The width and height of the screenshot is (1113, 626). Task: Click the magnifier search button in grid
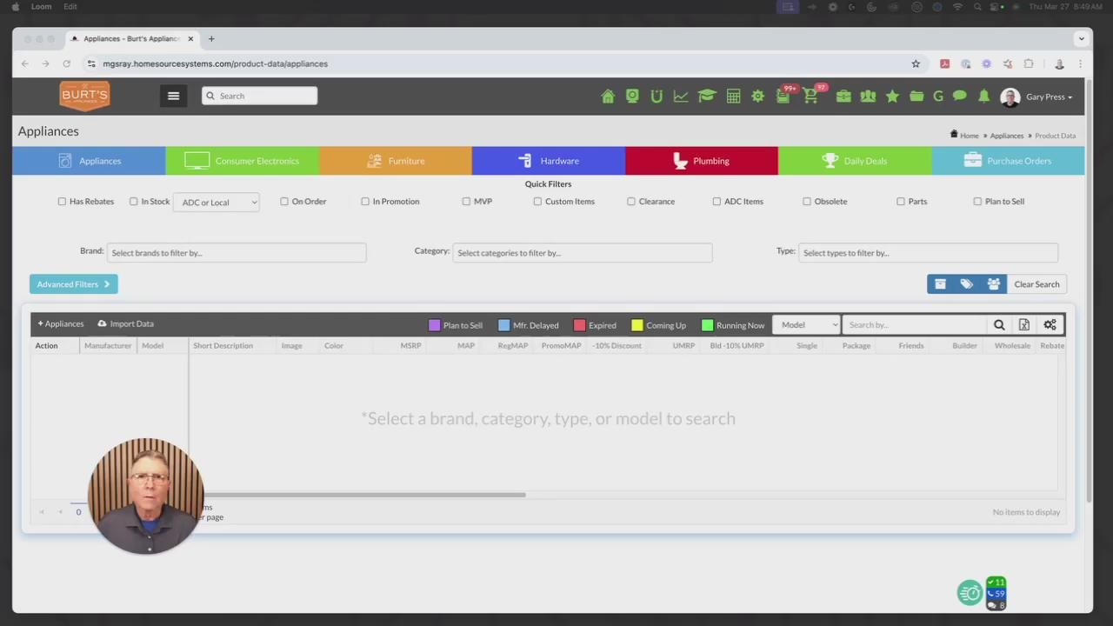click(999, 325)
